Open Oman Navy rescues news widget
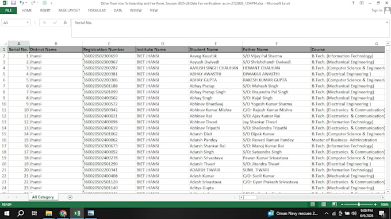This screenshot has height=219, width=391. pos(293,213)
